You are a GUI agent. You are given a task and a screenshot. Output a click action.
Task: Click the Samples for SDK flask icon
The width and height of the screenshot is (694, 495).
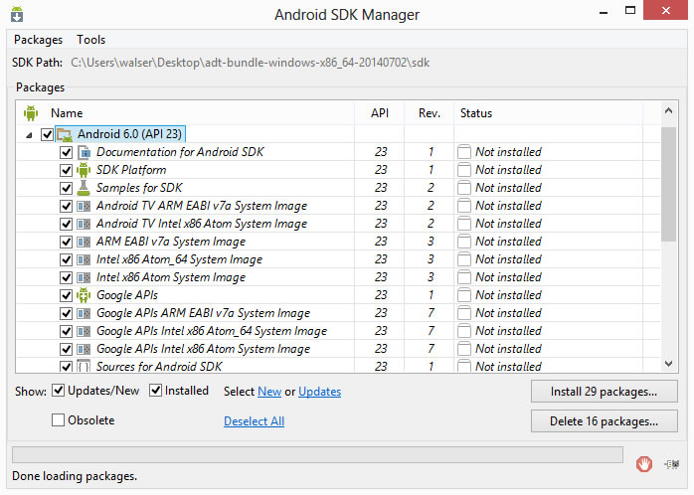(84, 188)
